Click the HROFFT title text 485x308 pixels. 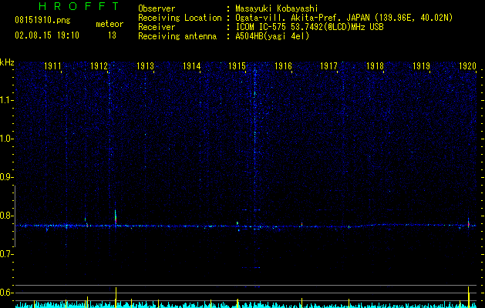pos(79,6)
